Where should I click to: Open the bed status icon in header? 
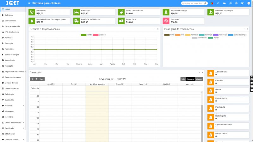tap(224, 3)
